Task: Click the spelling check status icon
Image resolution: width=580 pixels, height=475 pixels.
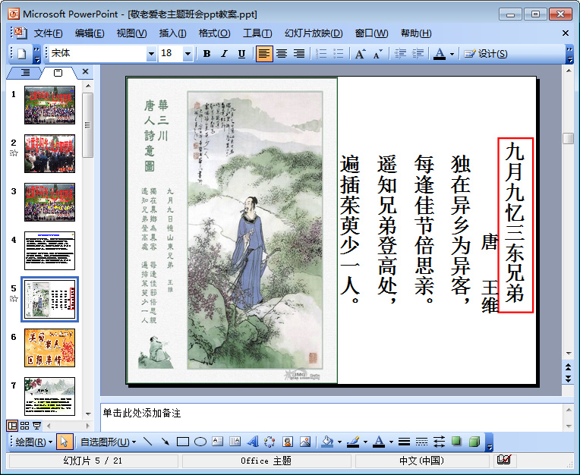Action: point(504,460)
